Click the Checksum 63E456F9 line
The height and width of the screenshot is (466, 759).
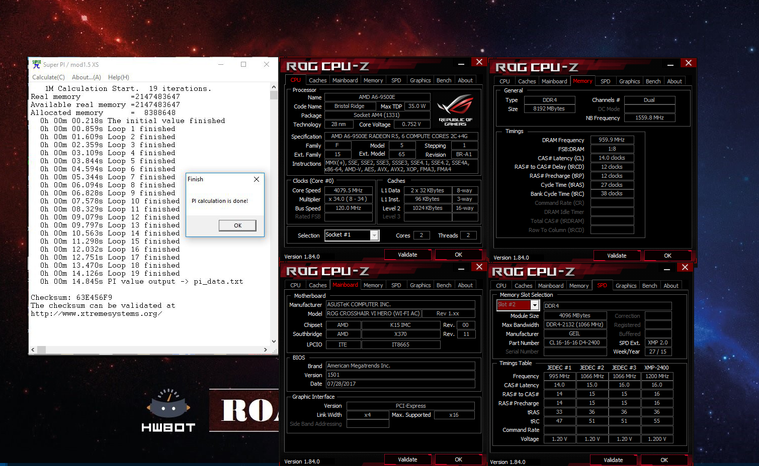tap(71, 297)
